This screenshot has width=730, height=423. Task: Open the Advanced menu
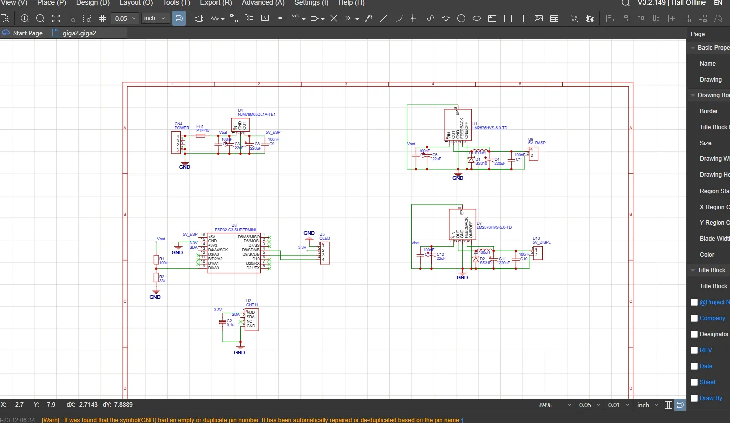click(x=263, y=3)
